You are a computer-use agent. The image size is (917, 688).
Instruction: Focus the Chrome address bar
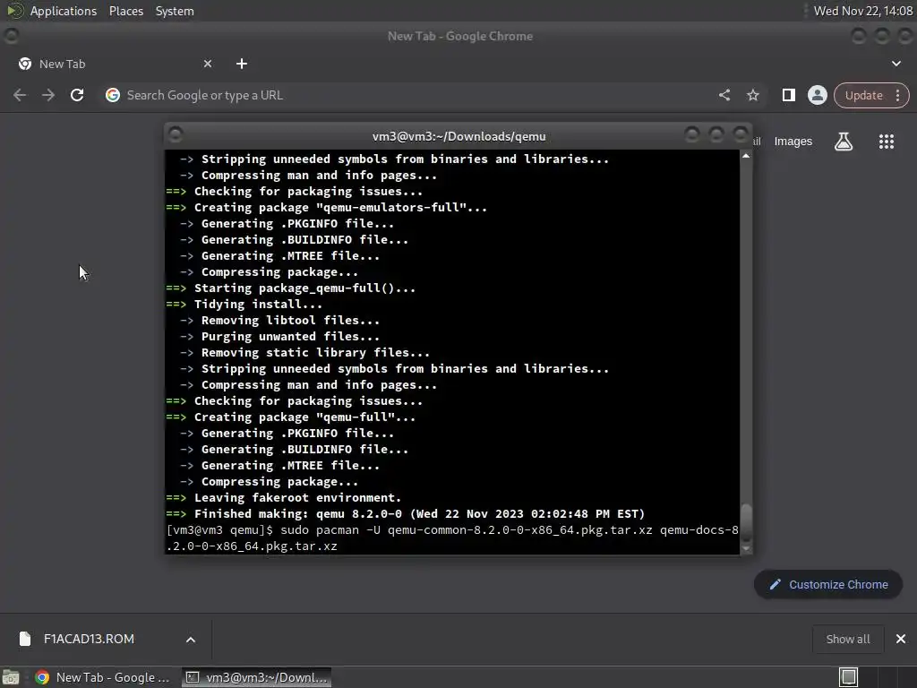pos(409,95)
